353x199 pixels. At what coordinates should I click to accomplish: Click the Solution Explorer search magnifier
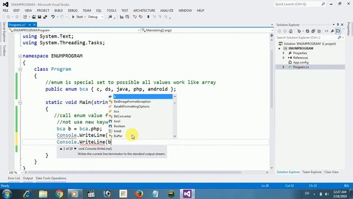339,38
